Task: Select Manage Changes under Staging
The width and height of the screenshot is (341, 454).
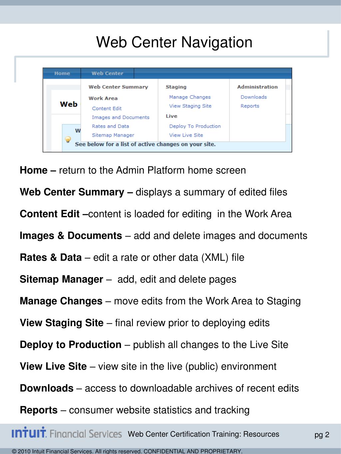Action: pyautogui.click(x=190, y=97)
